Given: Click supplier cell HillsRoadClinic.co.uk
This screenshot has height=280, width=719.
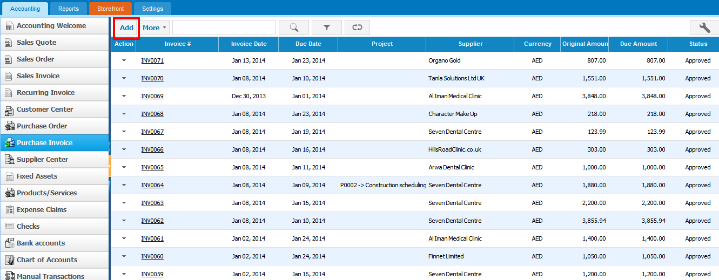Looking at the screenshot, I should tap(454, 149).
